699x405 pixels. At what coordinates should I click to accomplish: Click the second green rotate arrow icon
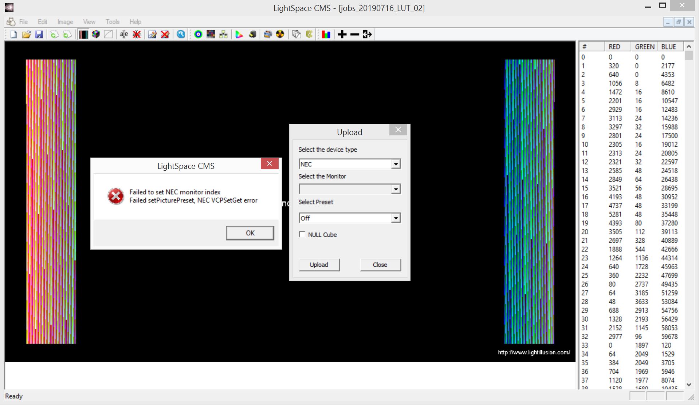[67, 35]
